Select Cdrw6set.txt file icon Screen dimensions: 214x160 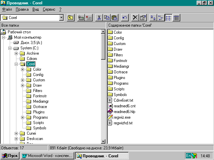click(x=110, y=100)
